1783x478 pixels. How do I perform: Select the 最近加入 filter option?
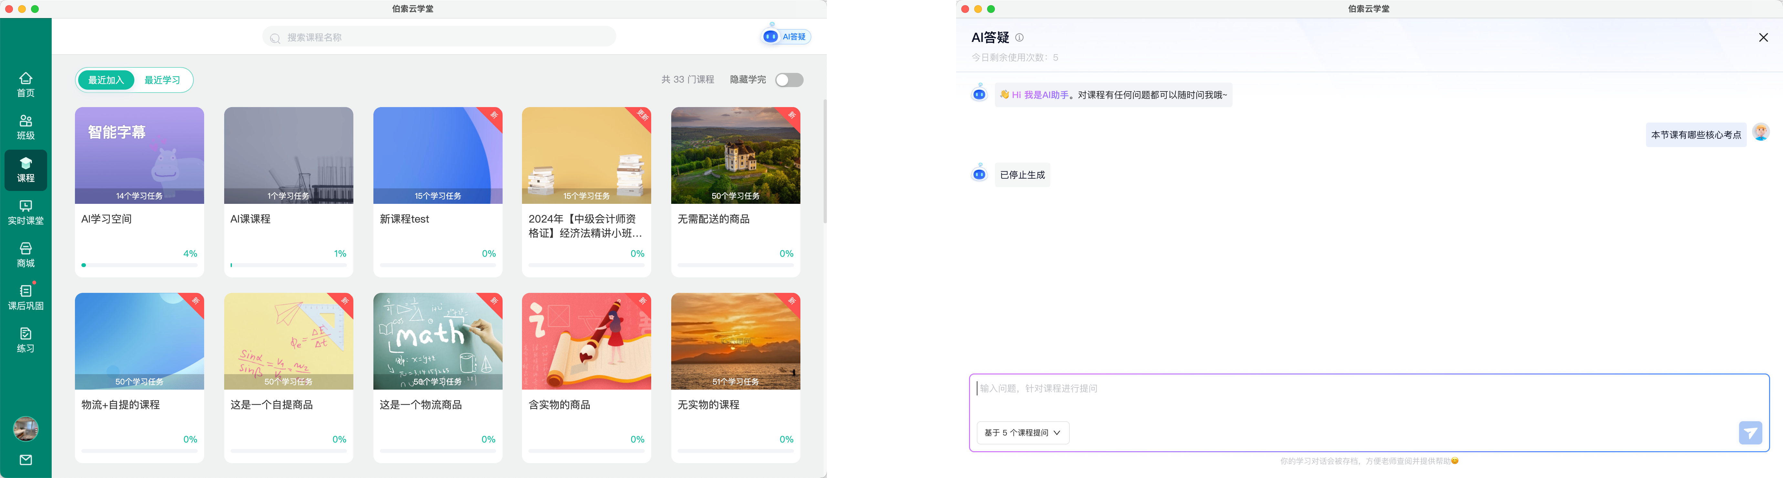click(106, 80)
